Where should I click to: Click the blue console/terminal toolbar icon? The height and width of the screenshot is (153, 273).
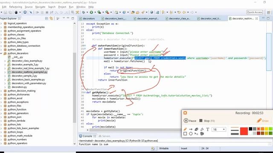[25, 12]
